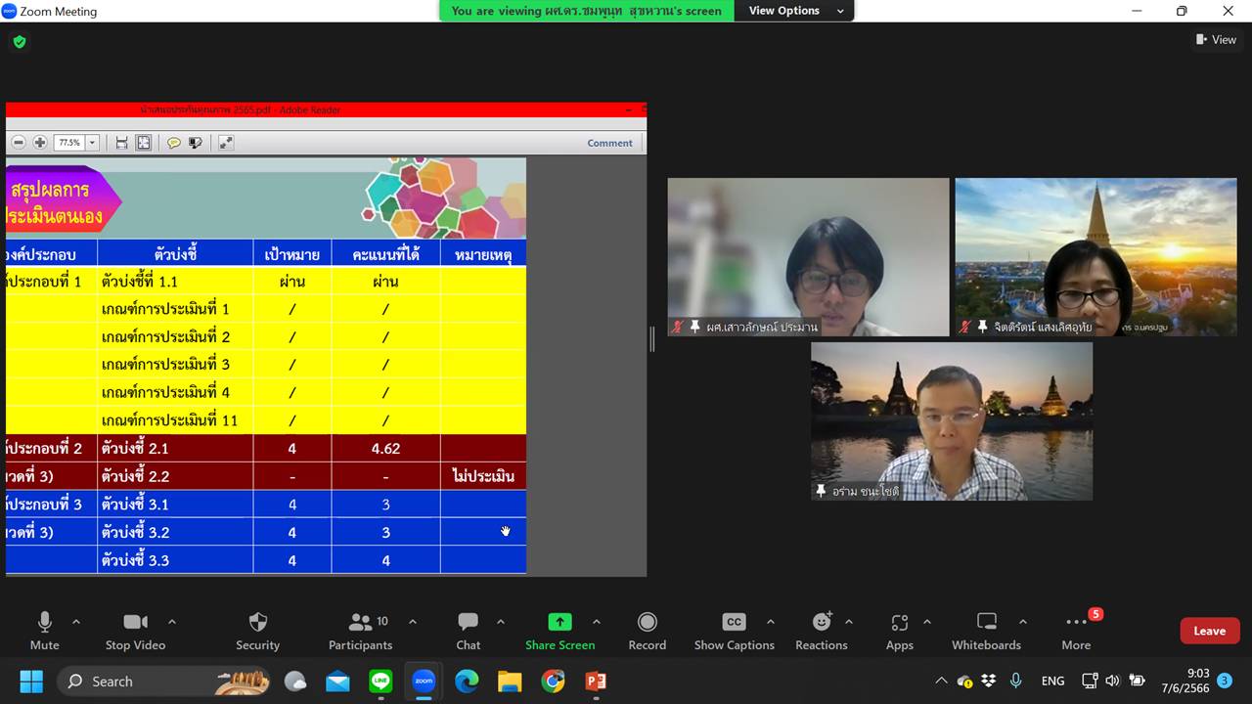The height and width of the screenshot is (704, 1252).
Task: Open File Explorer from taskbar
Action: click(510, 681)
